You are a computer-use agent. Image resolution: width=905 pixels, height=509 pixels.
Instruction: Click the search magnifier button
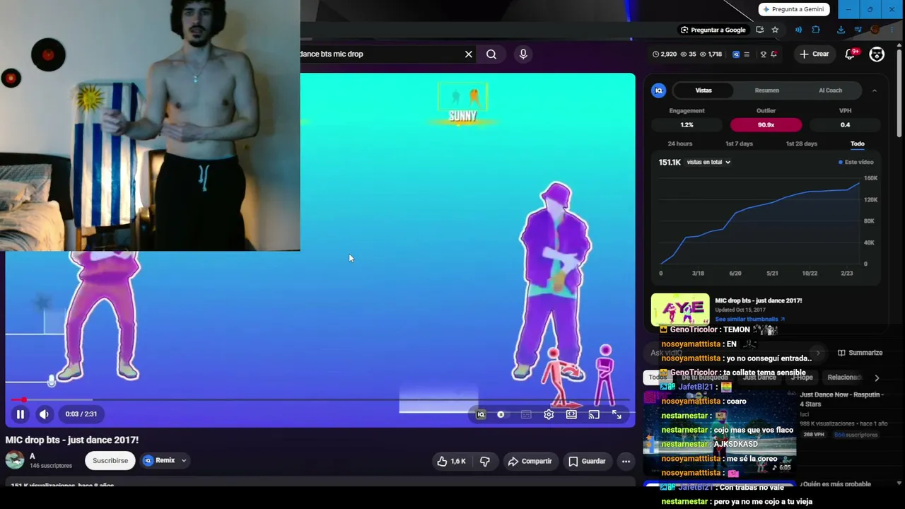[x=491, y=54]
